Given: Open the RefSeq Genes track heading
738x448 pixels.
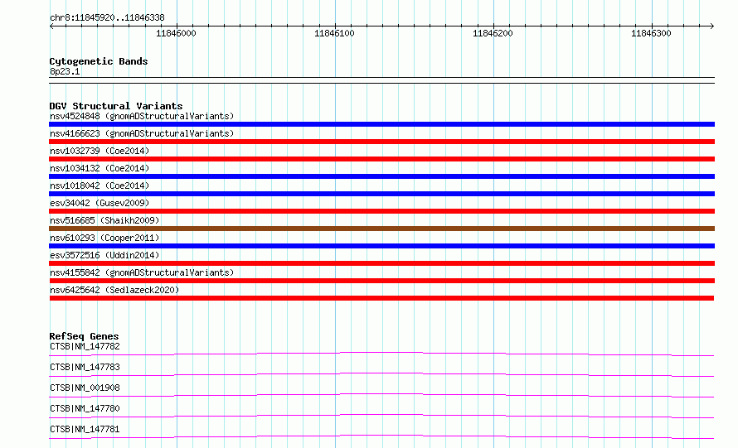Looking at the screenshot, I should (85, 336).
